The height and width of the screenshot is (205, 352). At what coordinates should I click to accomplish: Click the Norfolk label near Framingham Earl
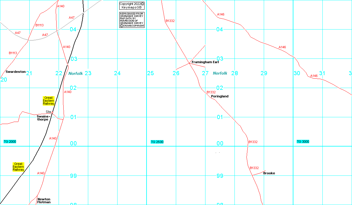(x=220, y=73)
